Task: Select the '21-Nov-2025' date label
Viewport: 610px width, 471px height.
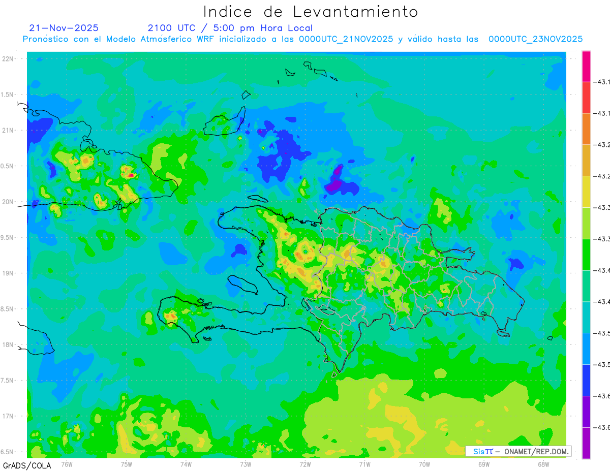Action: [64, 28]
